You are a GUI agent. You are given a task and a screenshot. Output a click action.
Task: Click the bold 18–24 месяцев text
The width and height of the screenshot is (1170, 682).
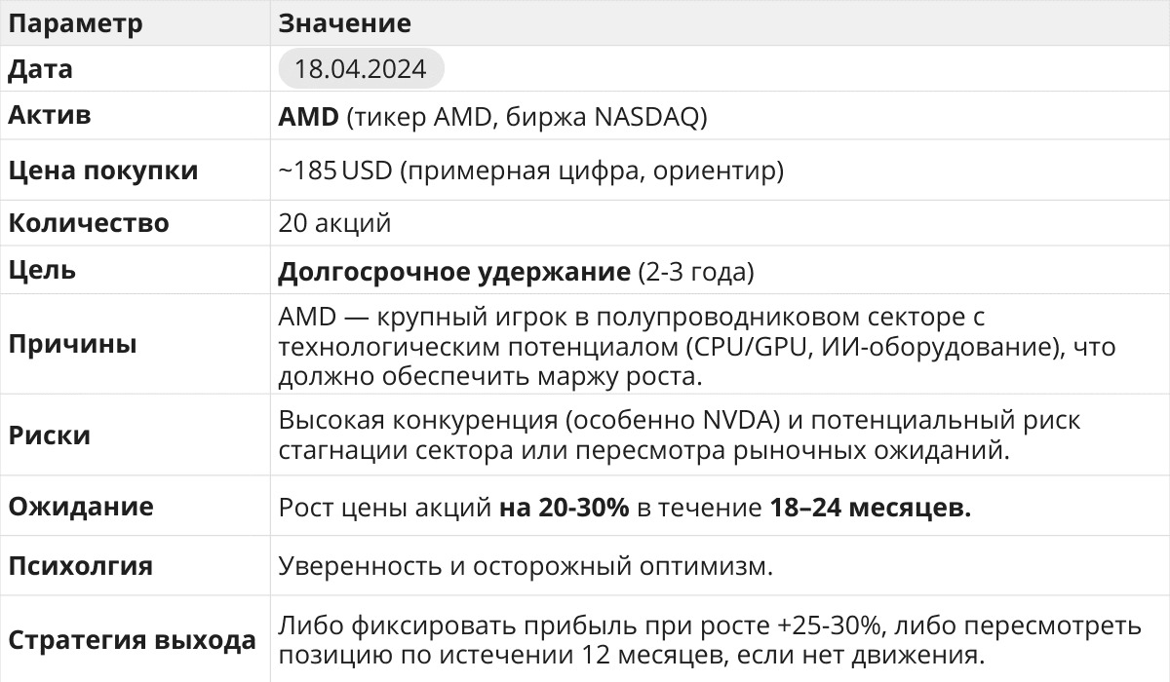tap(870, 508)
